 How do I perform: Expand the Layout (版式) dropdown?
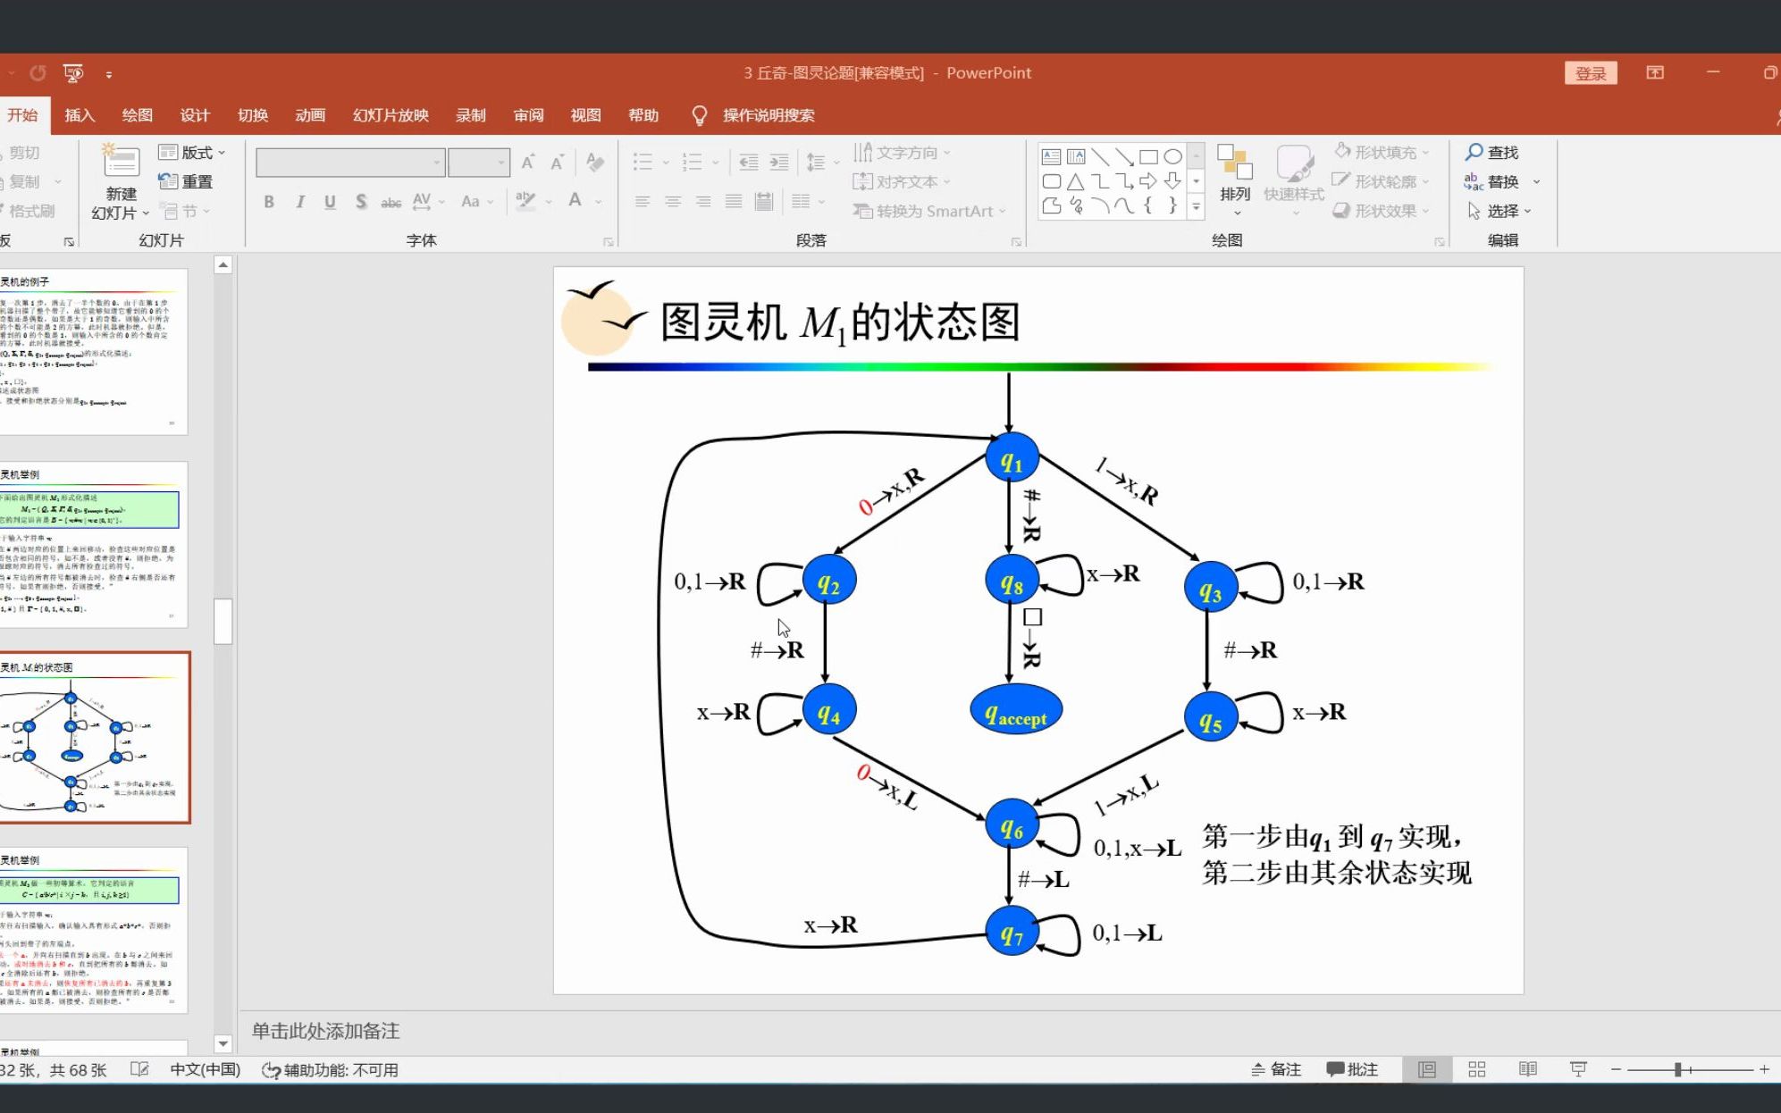192,153
